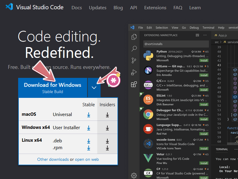
Task: Download Linux .deb Insiders package
Action: tap(107, 141)
